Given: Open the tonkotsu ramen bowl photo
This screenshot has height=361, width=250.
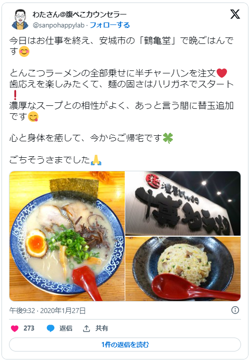Looking at the screenshot, I should point(67,236).
